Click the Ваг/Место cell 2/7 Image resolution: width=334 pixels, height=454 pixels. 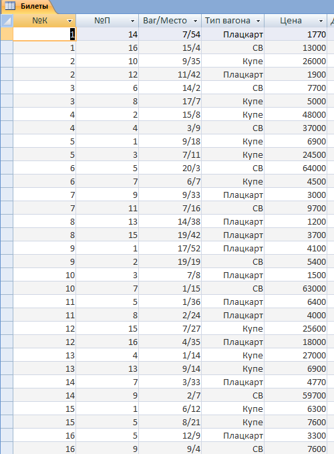click(x=170, y=395)
